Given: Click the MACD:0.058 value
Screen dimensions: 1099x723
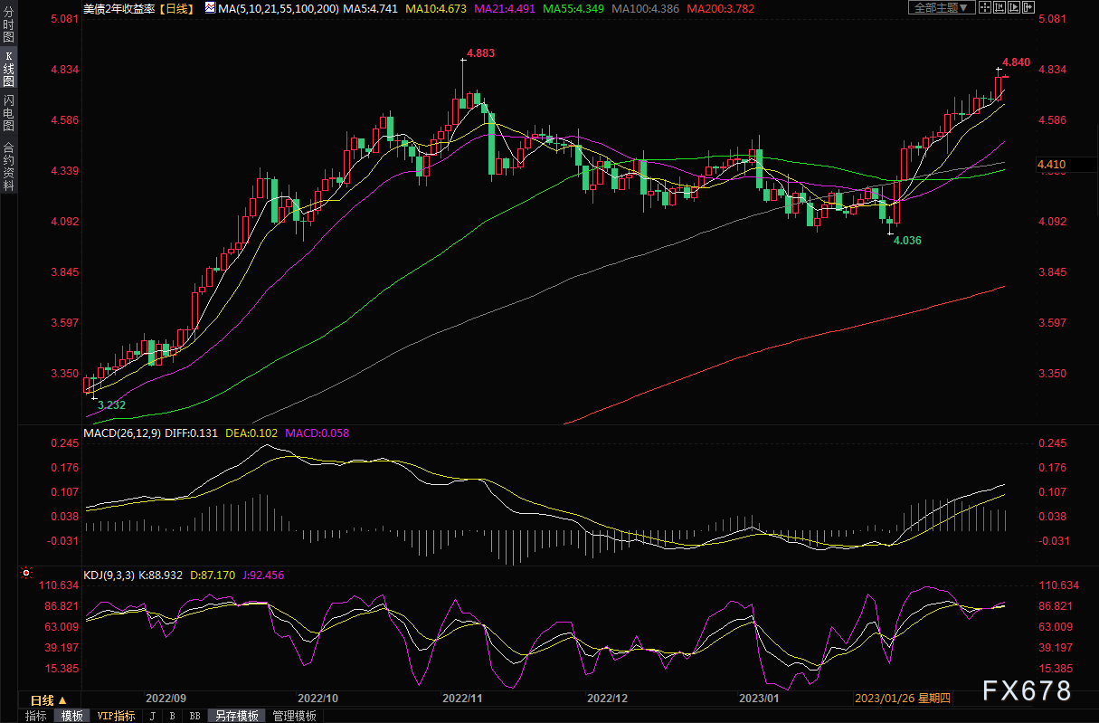Looking at the screenshot, I should tap(317, 433).
